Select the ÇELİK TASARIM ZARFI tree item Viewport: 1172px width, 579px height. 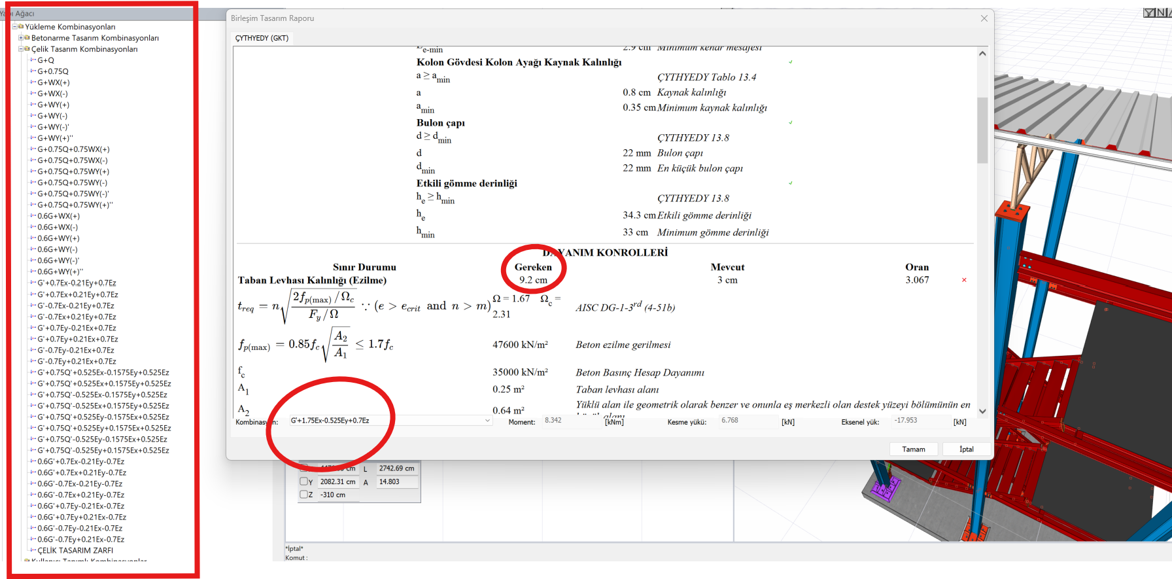coord(75,550)
